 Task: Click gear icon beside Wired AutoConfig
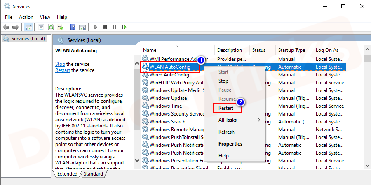[x=145, y=74]
